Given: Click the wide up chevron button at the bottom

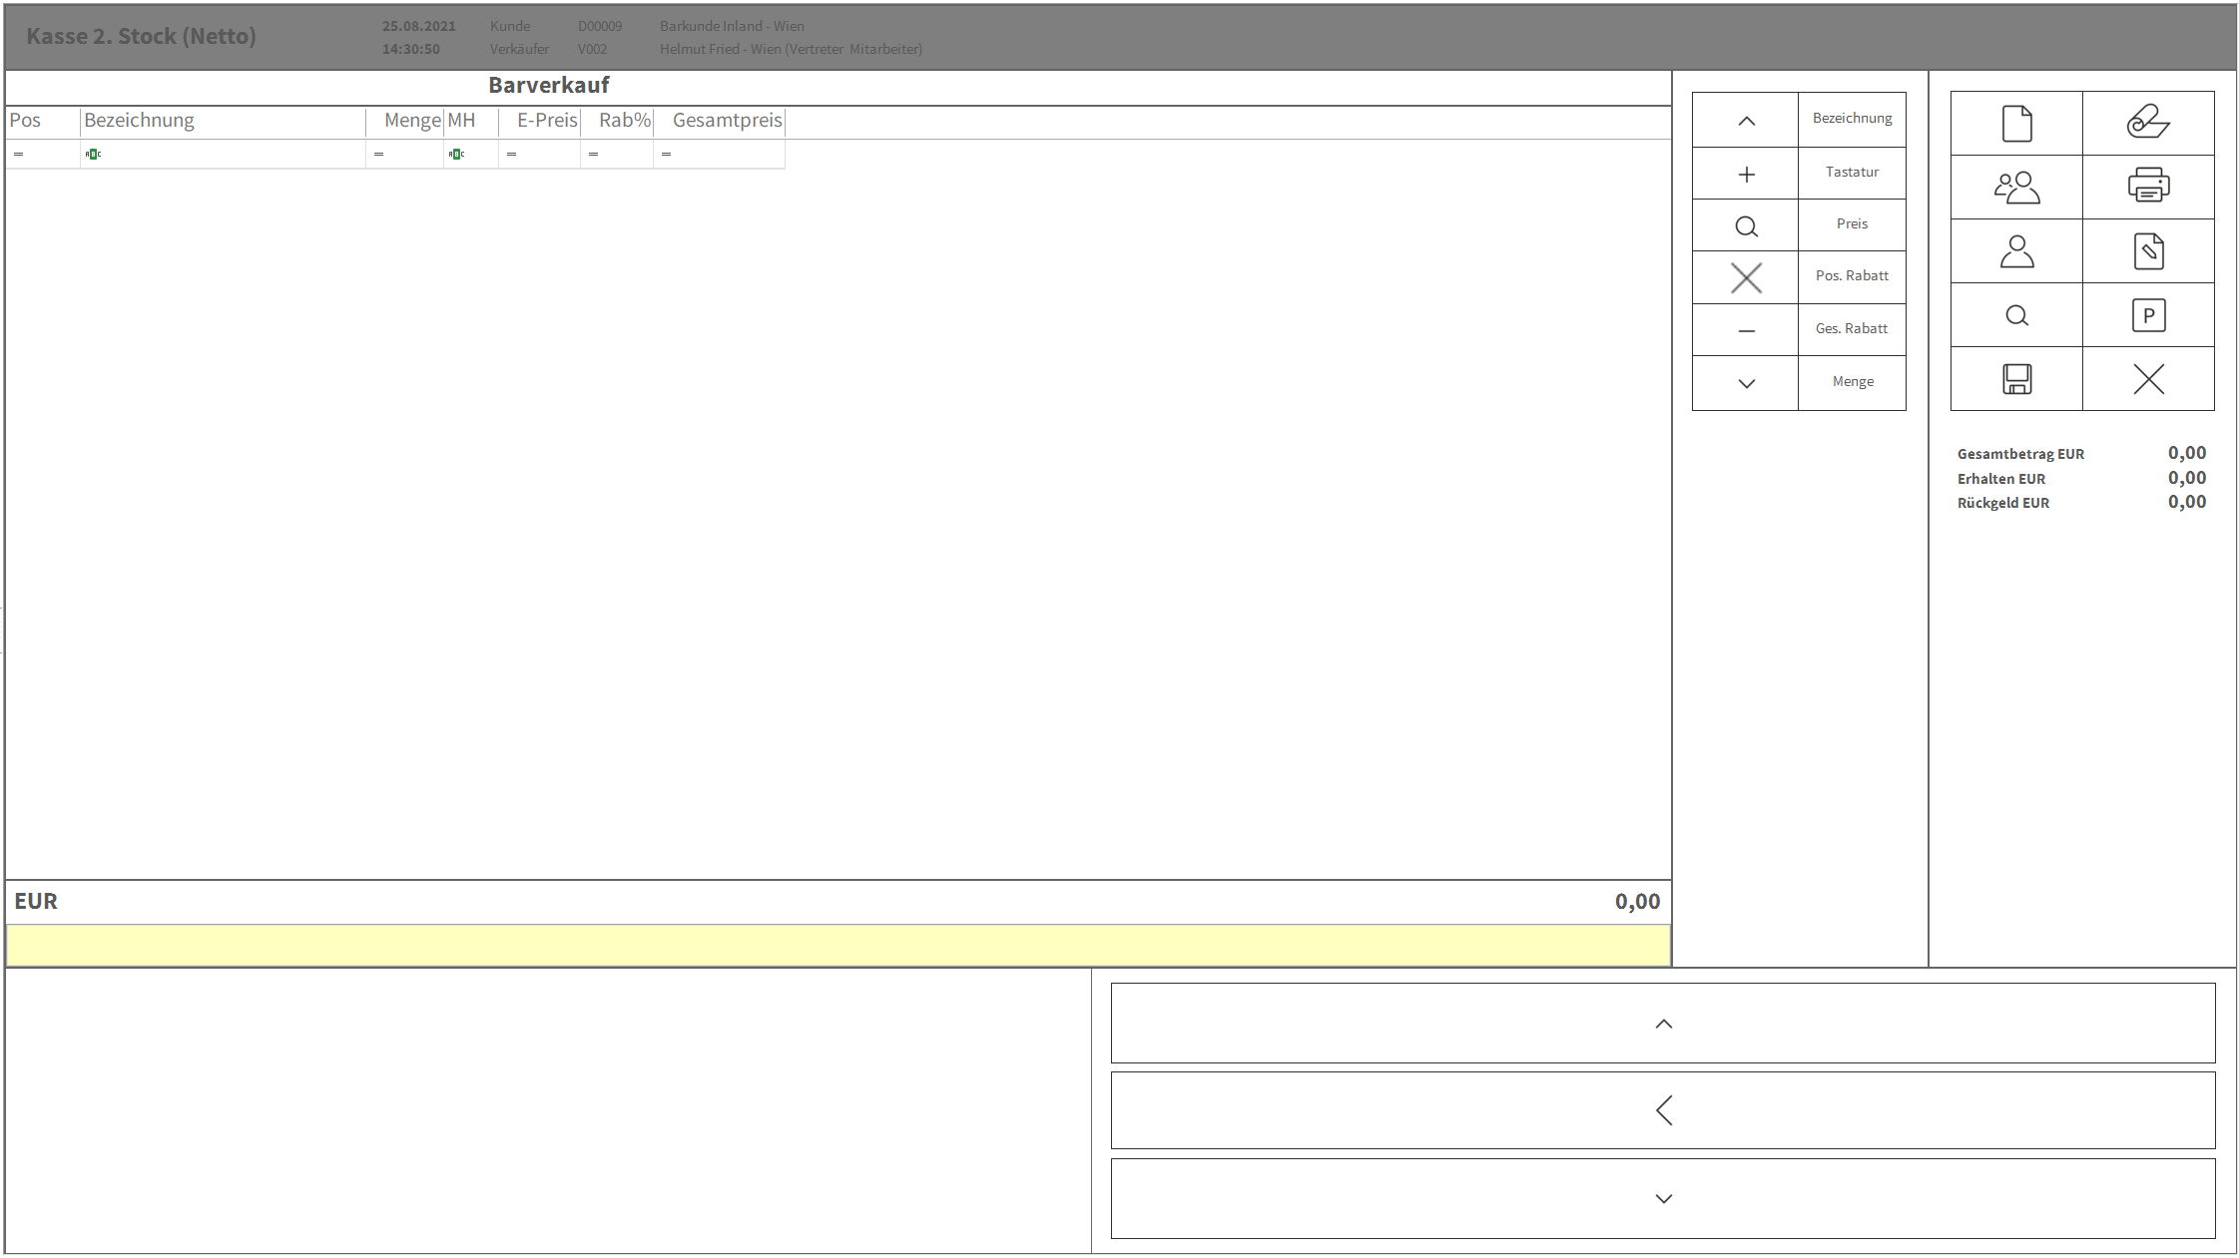Looking at the screenshot, I should (1663, 1023).
